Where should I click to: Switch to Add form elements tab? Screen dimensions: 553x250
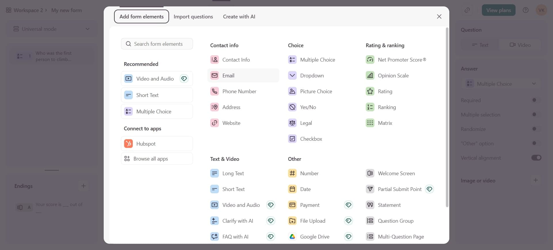(x=141, y=16)
